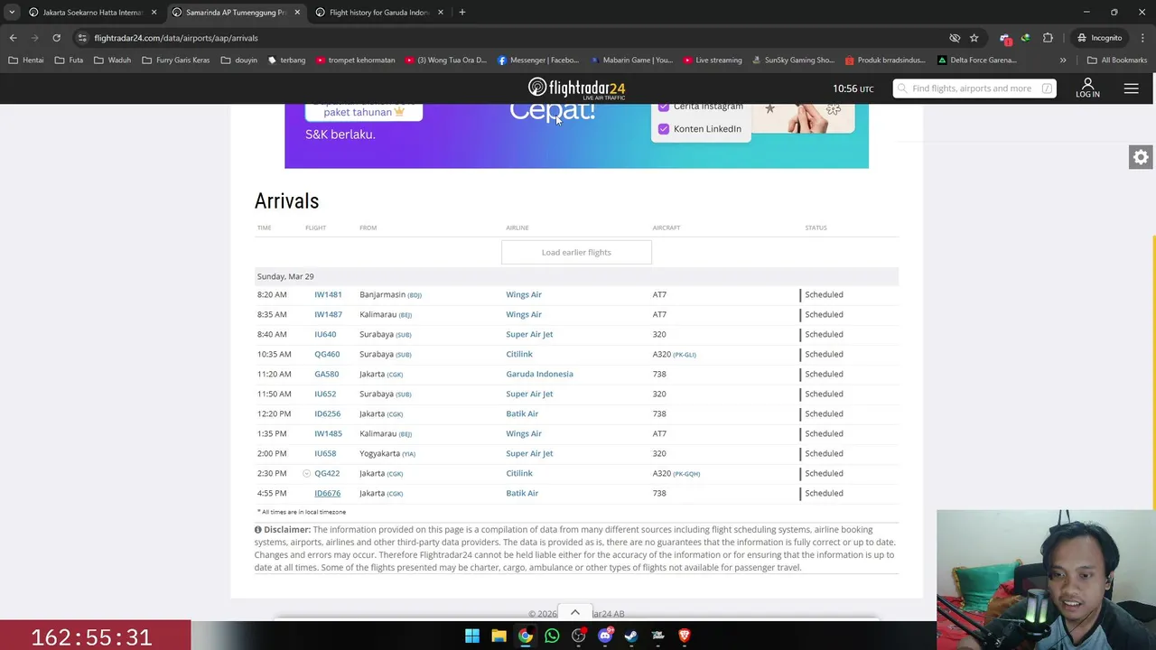Click the YIA airport code link

pyautogui.click(x=409, y=454)
